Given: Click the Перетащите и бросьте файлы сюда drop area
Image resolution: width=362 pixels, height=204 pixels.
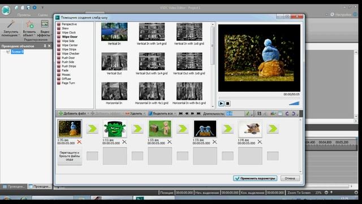Looking at the screenshot, I should (x=70, y=156).
